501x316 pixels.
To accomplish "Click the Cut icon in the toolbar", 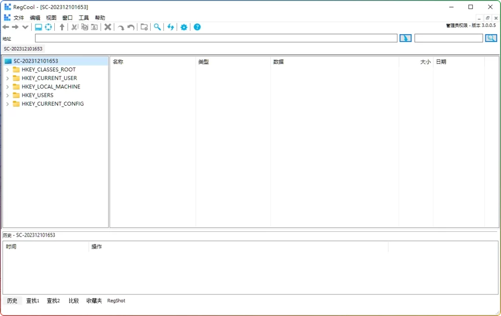I will 74,27.
